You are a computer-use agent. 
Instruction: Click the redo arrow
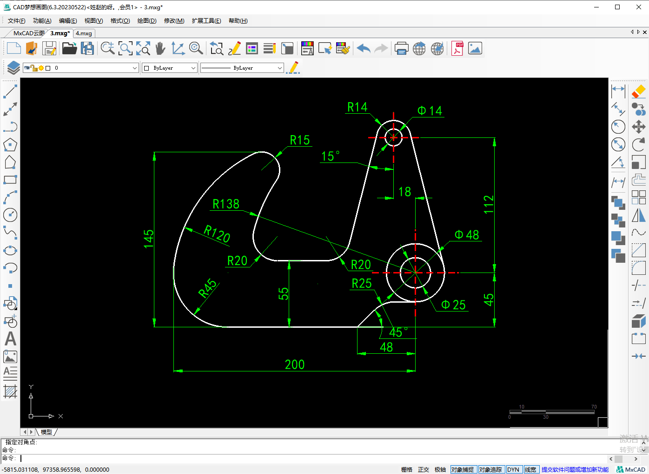pyautogui.click(x=381, y=48)
